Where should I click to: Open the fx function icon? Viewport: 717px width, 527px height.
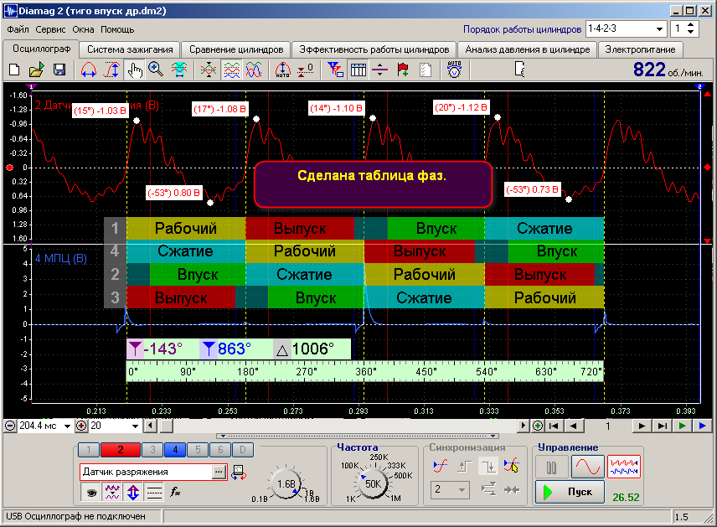pyautogui.click(x=175, y=493)
